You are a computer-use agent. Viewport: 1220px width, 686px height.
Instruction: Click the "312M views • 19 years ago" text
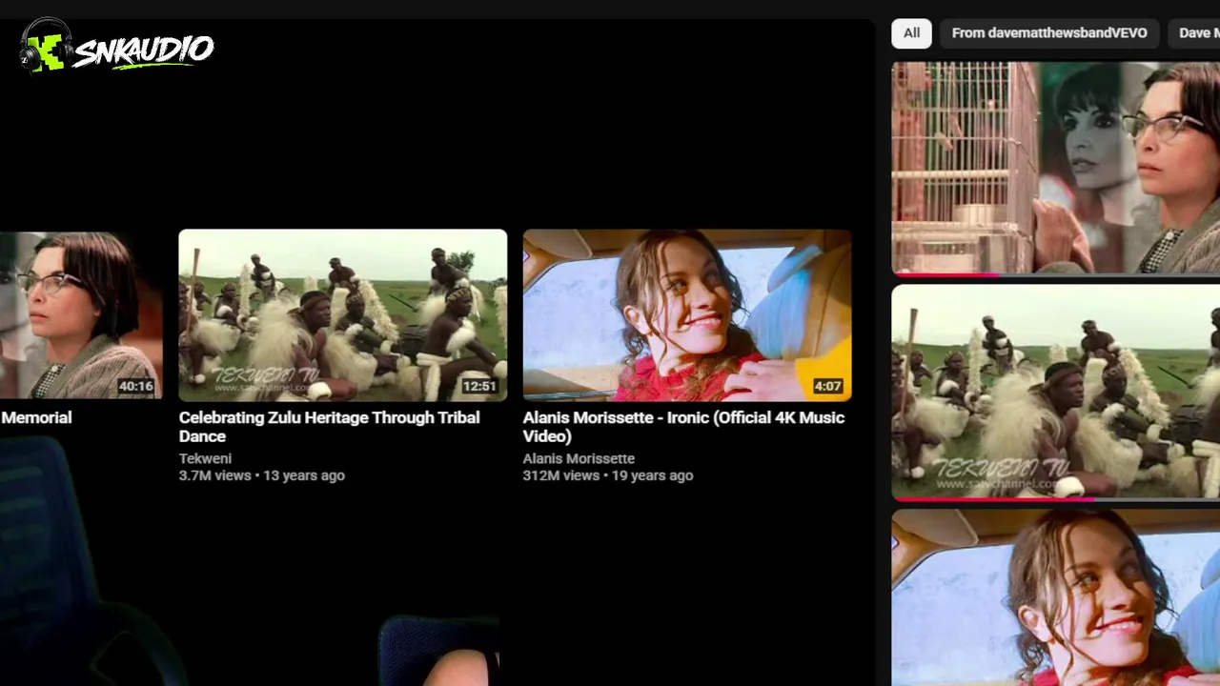(x=608, y=475)
